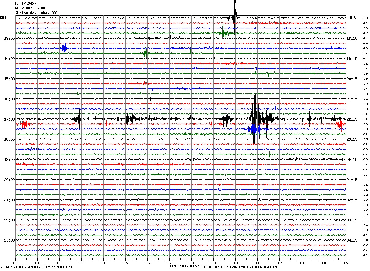Click the TIME (MINUTES) axis title
370x271 pixels.
(184, 266)
